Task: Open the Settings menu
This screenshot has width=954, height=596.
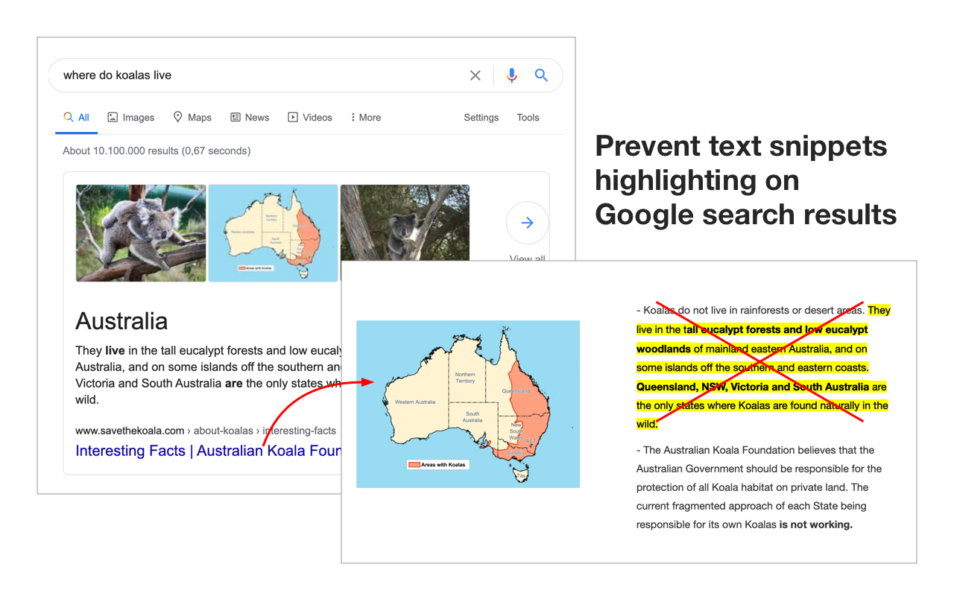Action: (481, 117)
